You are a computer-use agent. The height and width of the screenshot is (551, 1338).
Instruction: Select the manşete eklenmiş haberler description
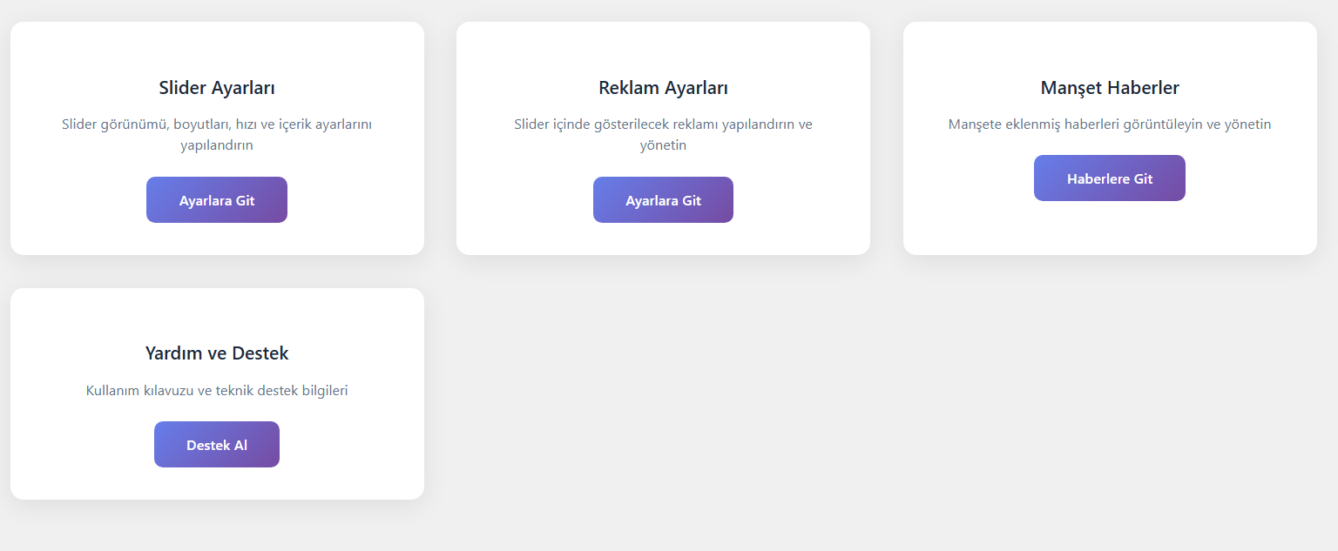click(1110, 124)
